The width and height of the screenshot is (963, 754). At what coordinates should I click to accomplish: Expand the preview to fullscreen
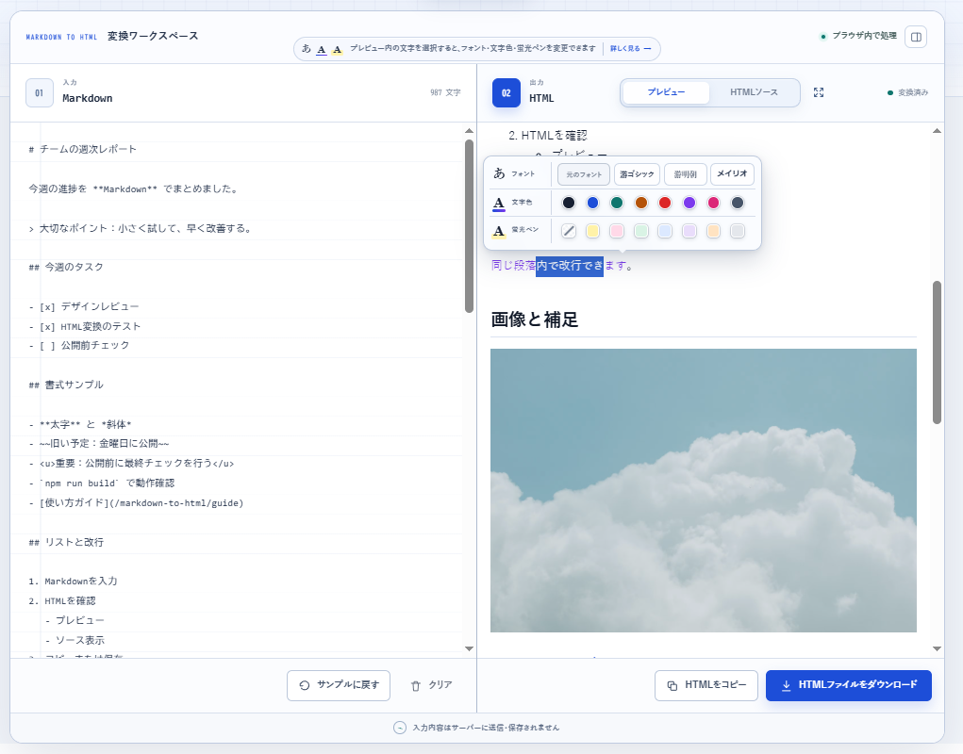pos(819,92)
